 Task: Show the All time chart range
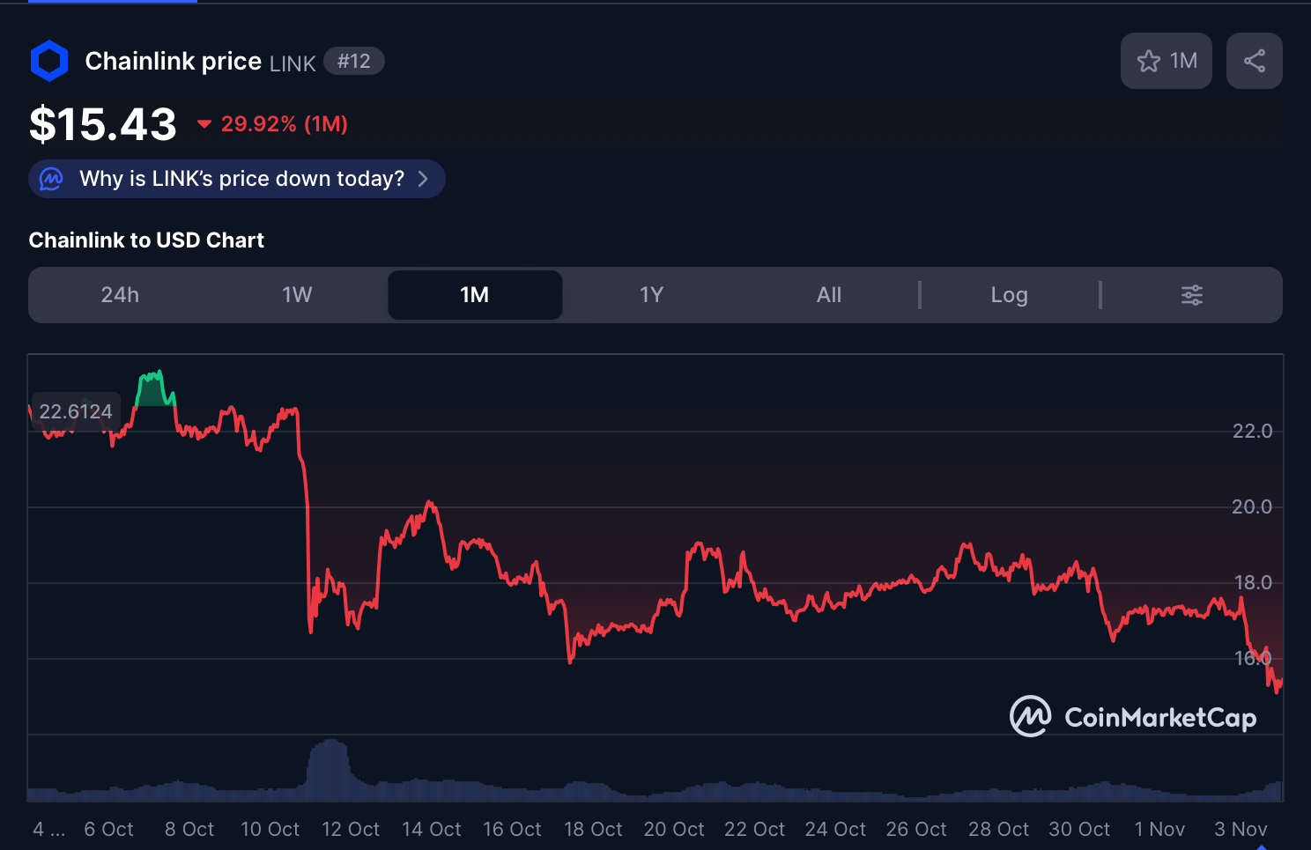point(829,295)
